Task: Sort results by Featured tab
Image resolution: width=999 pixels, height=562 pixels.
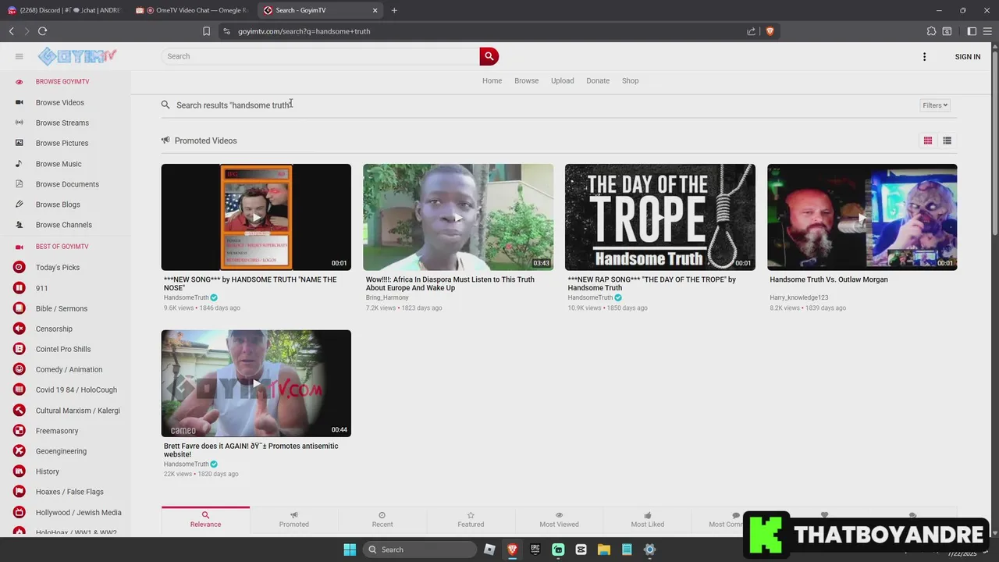Action: click(x=471, y=519)
